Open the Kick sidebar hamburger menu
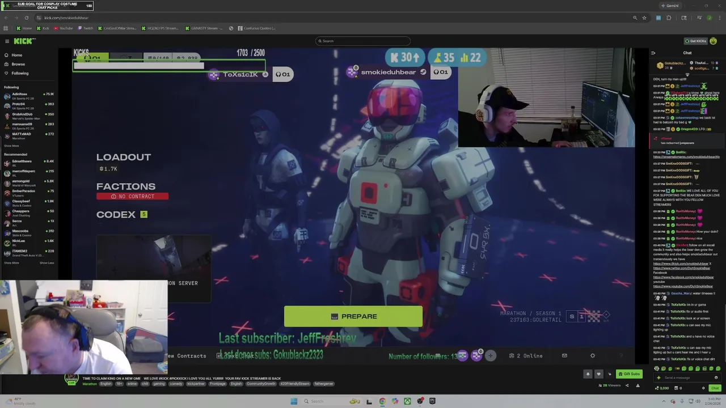This screenshot has height=408, width=726. [x=7, y=41]
